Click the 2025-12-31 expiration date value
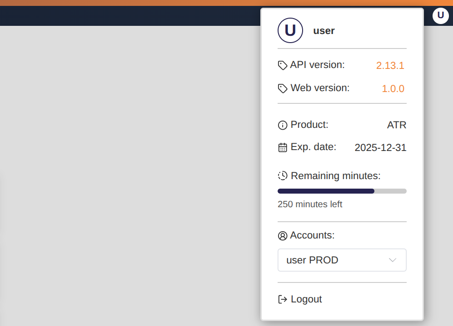 coord(380,148)
